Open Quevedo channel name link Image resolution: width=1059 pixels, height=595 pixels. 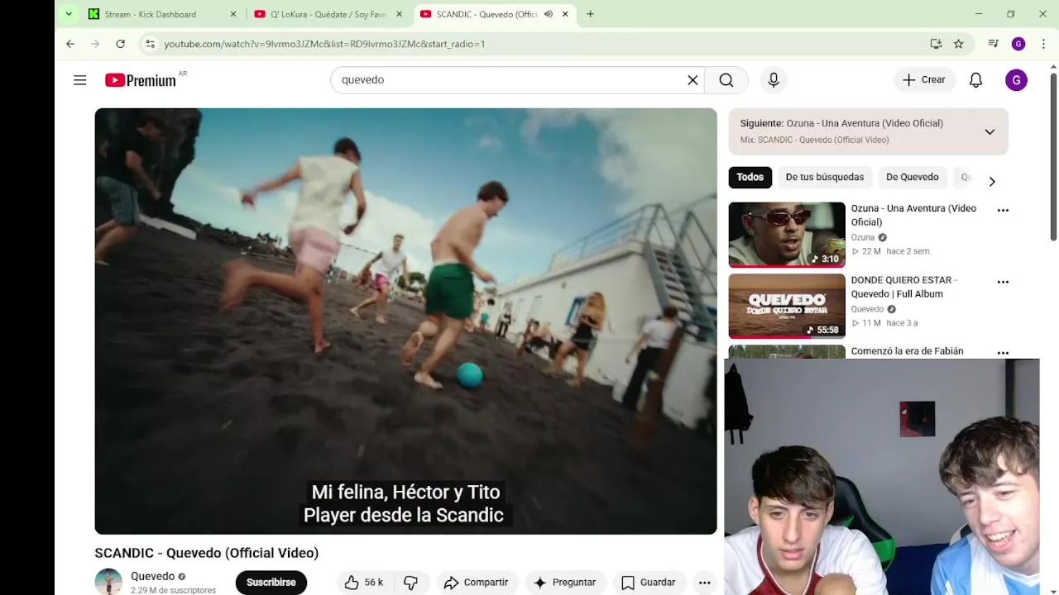coord(152,576)
